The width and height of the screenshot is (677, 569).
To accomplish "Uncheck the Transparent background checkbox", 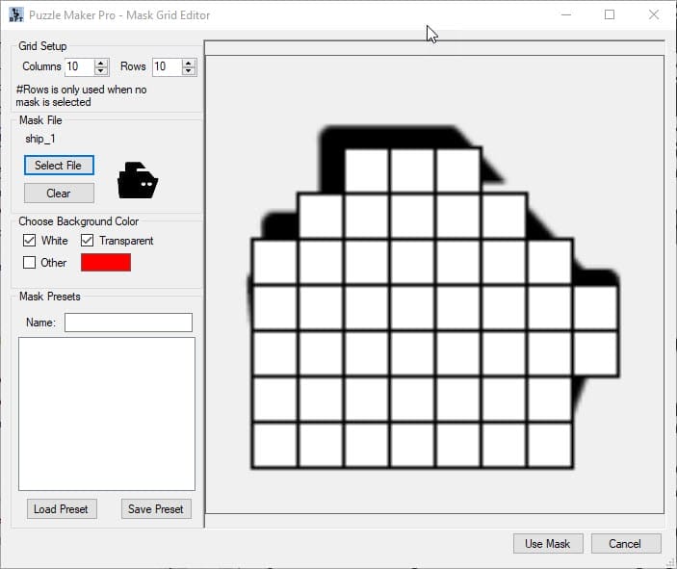I will 88,241.
